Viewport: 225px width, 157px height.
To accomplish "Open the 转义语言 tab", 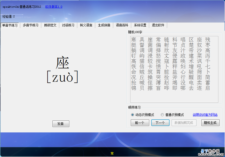I will pyautogui.click(x=86, y=25).
